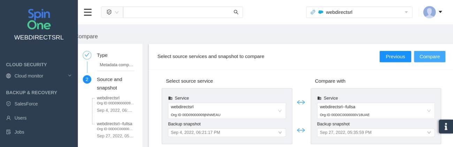Open the webdirectsrl organization selector
Image resolution: width=453 pixels, height=147 pixels.
pyautogui.click(x=359, y=12)
